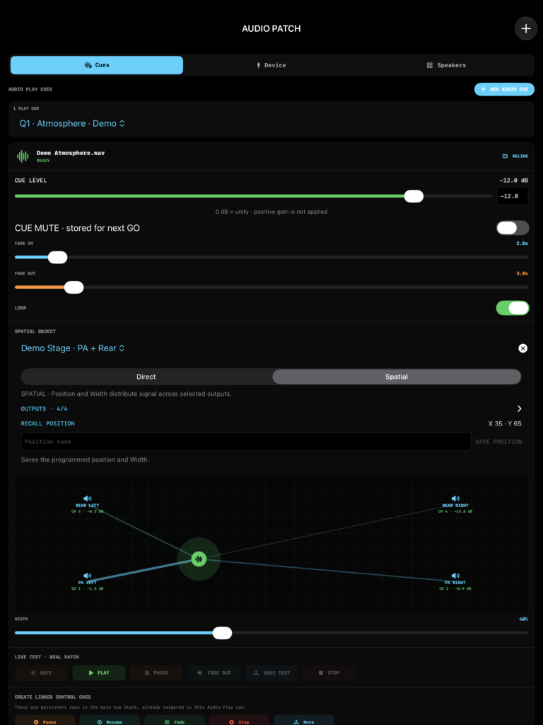Clear the spatial object with the X icon
Image resolution: width=543 pixels, height=725 pixels.
tap(522, 348)
